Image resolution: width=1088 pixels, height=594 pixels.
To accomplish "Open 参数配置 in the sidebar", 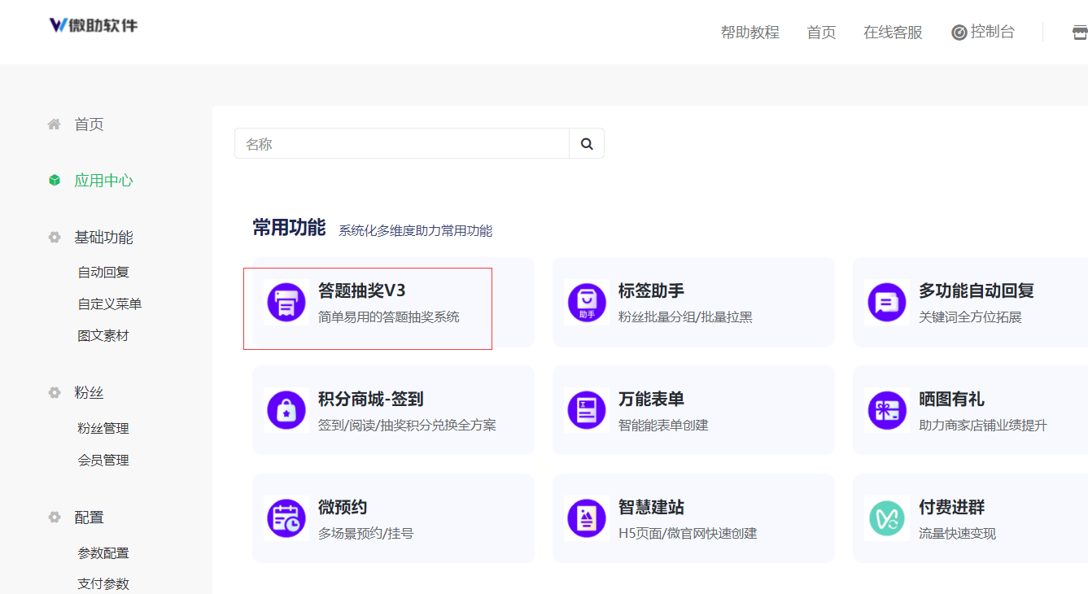I will click(103, 553).
